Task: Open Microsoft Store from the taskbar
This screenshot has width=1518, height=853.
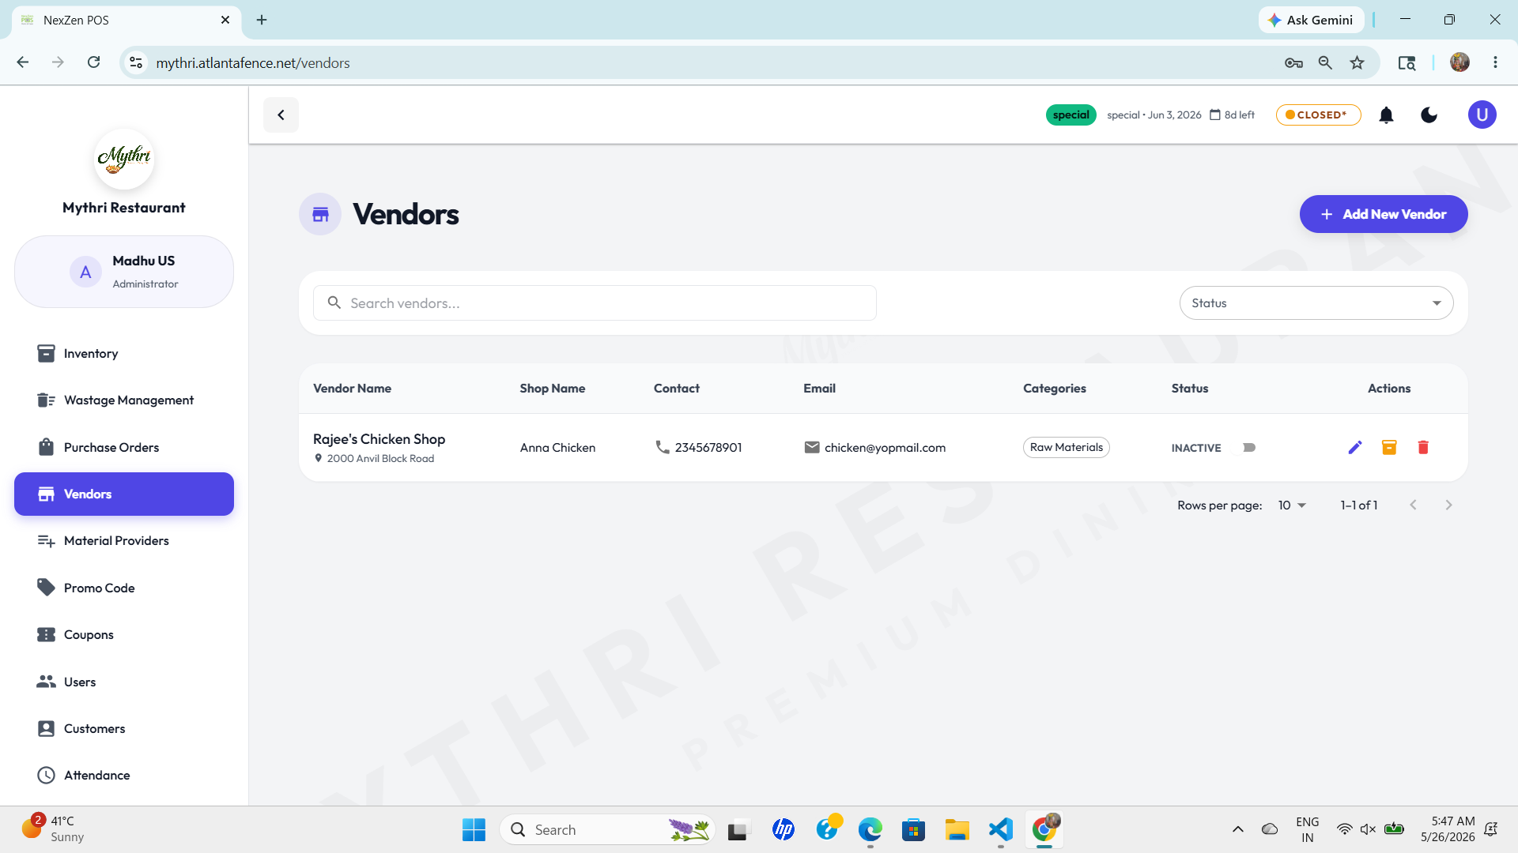Action: tap(913, 829)
